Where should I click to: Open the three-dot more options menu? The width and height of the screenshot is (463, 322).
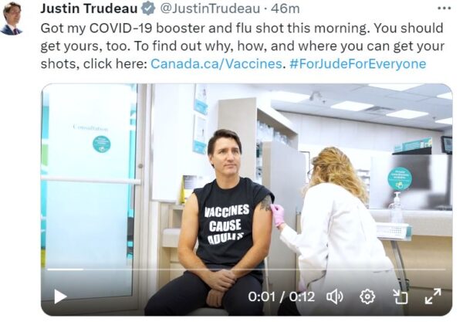pos(444,8)
